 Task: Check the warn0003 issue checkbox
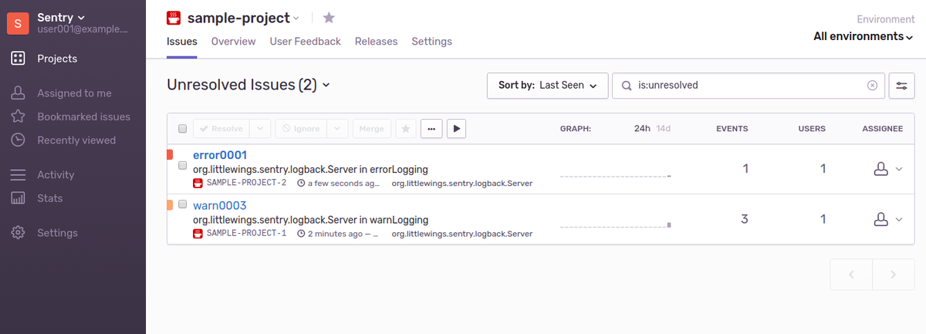[182, 204]
